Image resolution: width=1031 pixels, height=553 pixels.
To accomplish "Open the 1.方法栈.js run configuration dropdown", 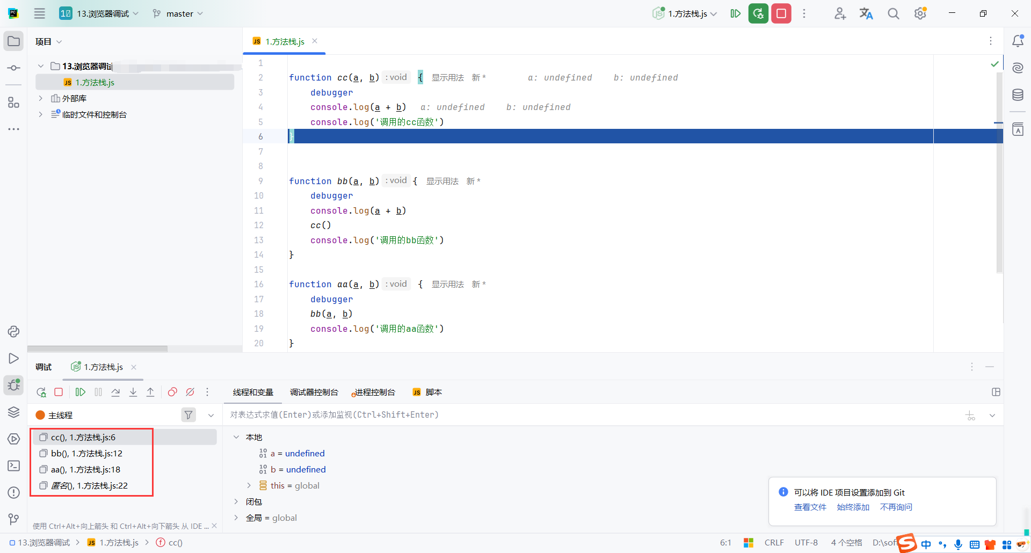I will pos(685,13).
